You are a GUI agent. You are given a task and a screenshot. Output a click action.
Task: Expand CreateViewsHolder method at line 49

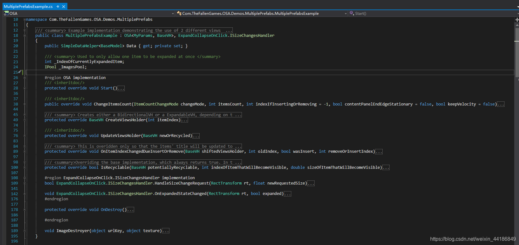click(x=25, y=120)
